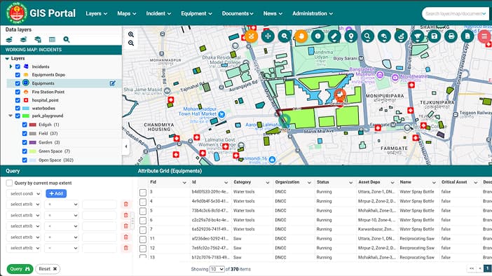Screen dimensions: 492x276
Task: Expand the Incidents layer tree arrow
Action: pyautogui.click(x=11, y=67)
